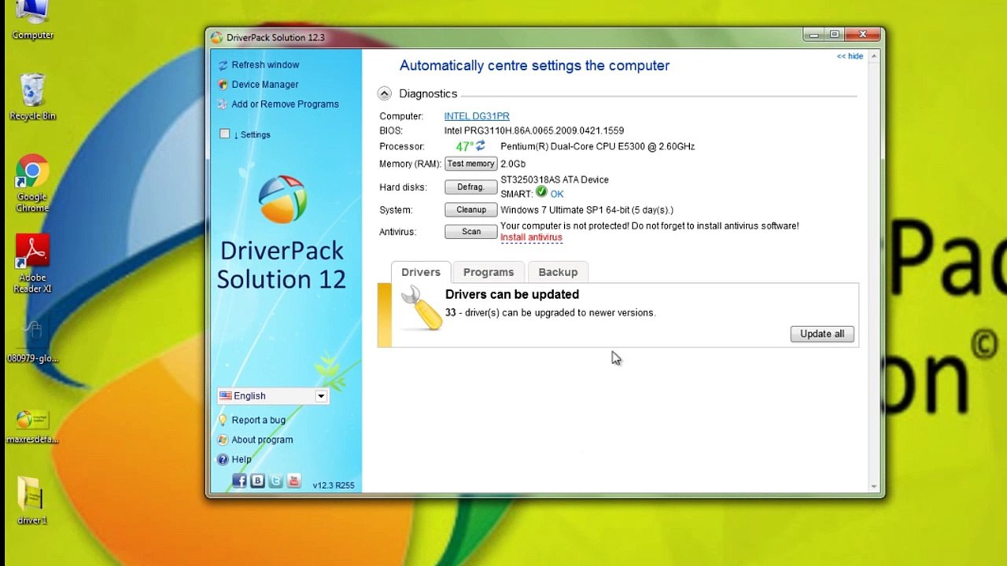Switch to the Drivers tab
The height and width of the screenshot is (566, 1007).
point(421,272)
